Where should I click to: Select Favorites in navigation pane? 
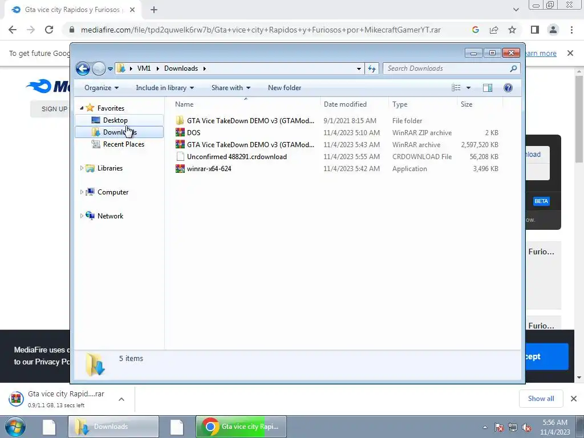point(111,108)
